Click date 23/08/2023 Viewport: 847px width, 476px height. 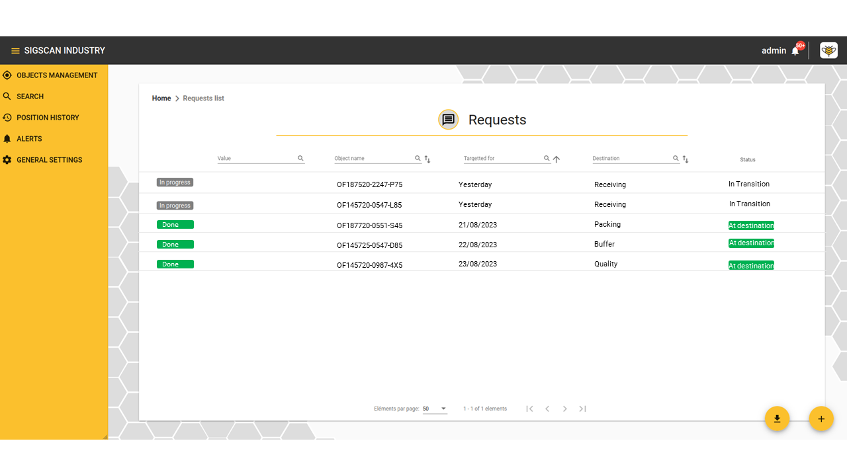(x=478, y=264)
